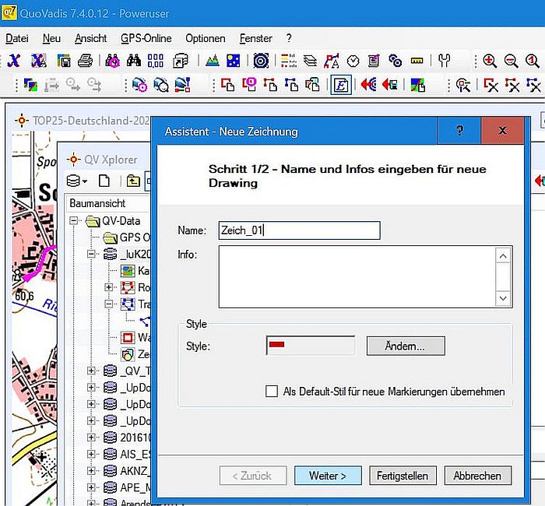This screenshot has width=545, height=506.
Task: Collapse the QV-Data tree node
Action: click(x=73, y=220)
